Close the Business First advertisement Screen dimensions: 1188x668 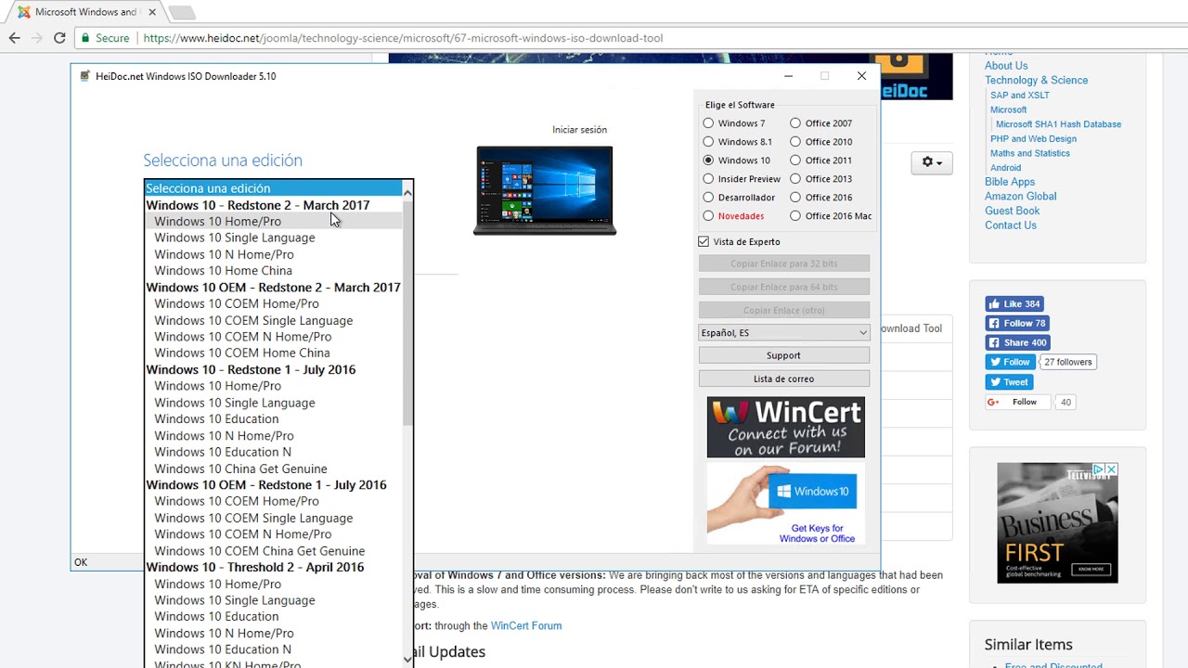pyautogui.click(x=1112, y=469)
